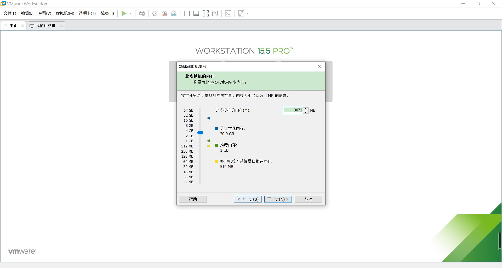This screenshot has height=268, width=502.
Task: Click the blue memory slider handle
Action: [x=200, y=133]
